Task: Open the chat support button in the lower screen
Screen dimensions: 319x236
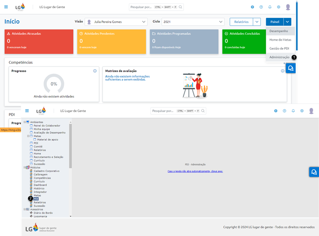Action: [x=314, y=172]
